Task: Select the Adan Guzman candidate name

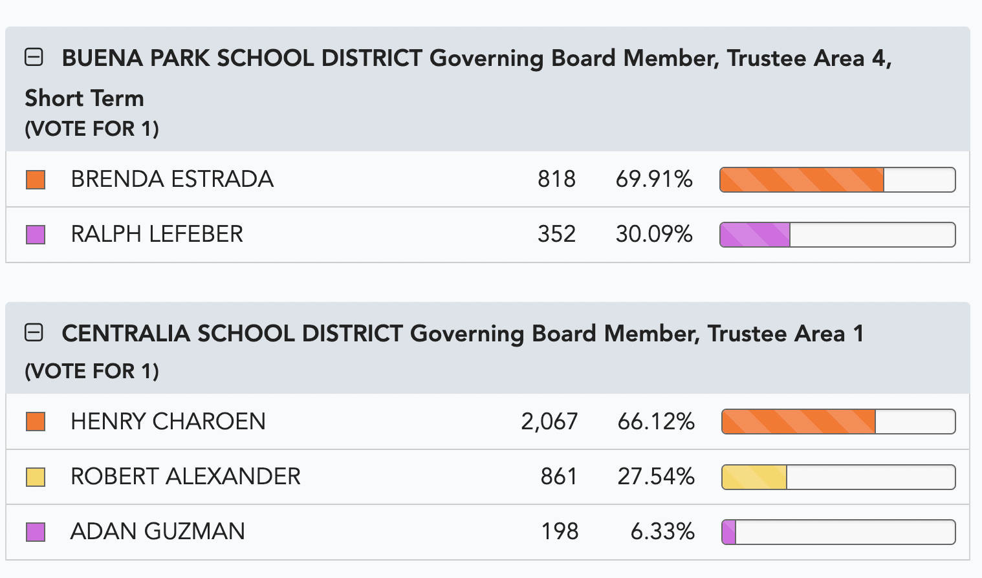Action: (x=158, y=531)
